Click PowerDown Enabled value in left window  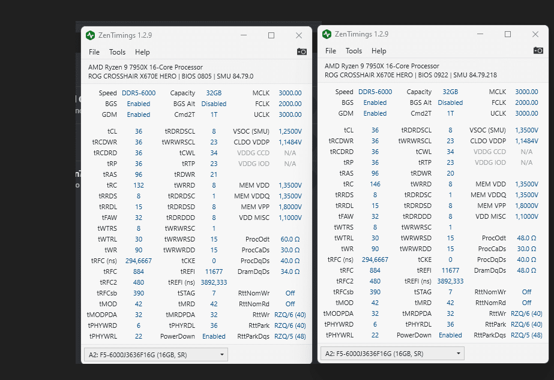click(214, 337)
